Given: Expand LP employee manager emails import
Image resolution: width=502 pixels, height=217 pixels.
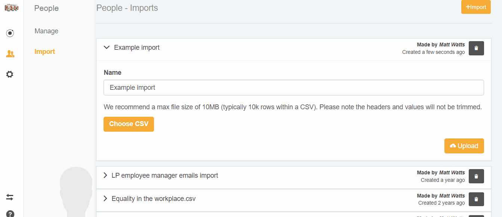Looking at the screenshot, I should 105,175.
